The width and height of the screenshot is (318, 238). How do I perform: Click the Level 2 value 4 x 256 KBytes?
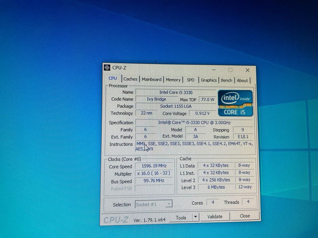[216, 180]
